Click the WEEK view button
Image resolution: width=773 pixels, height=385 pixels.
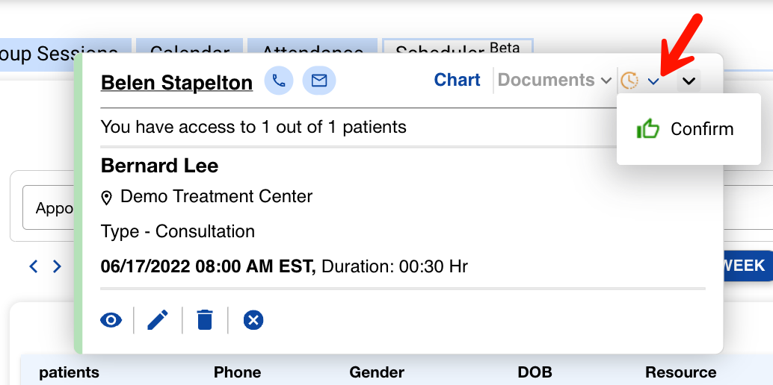(x=743, y=266)
